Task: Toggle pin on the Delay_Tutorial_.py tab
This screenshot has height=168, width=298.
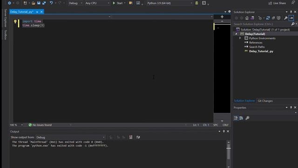Action: click(37, 12)
